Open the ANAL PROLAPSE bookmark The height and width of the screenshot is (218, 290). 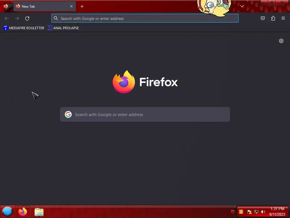point(63,28)
